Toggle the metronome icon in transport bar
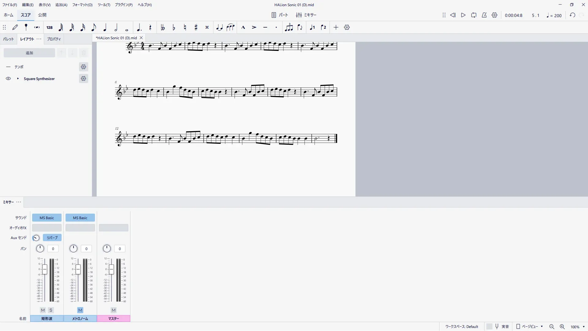Viewport: 588px width, 331px height. point(484,15)
